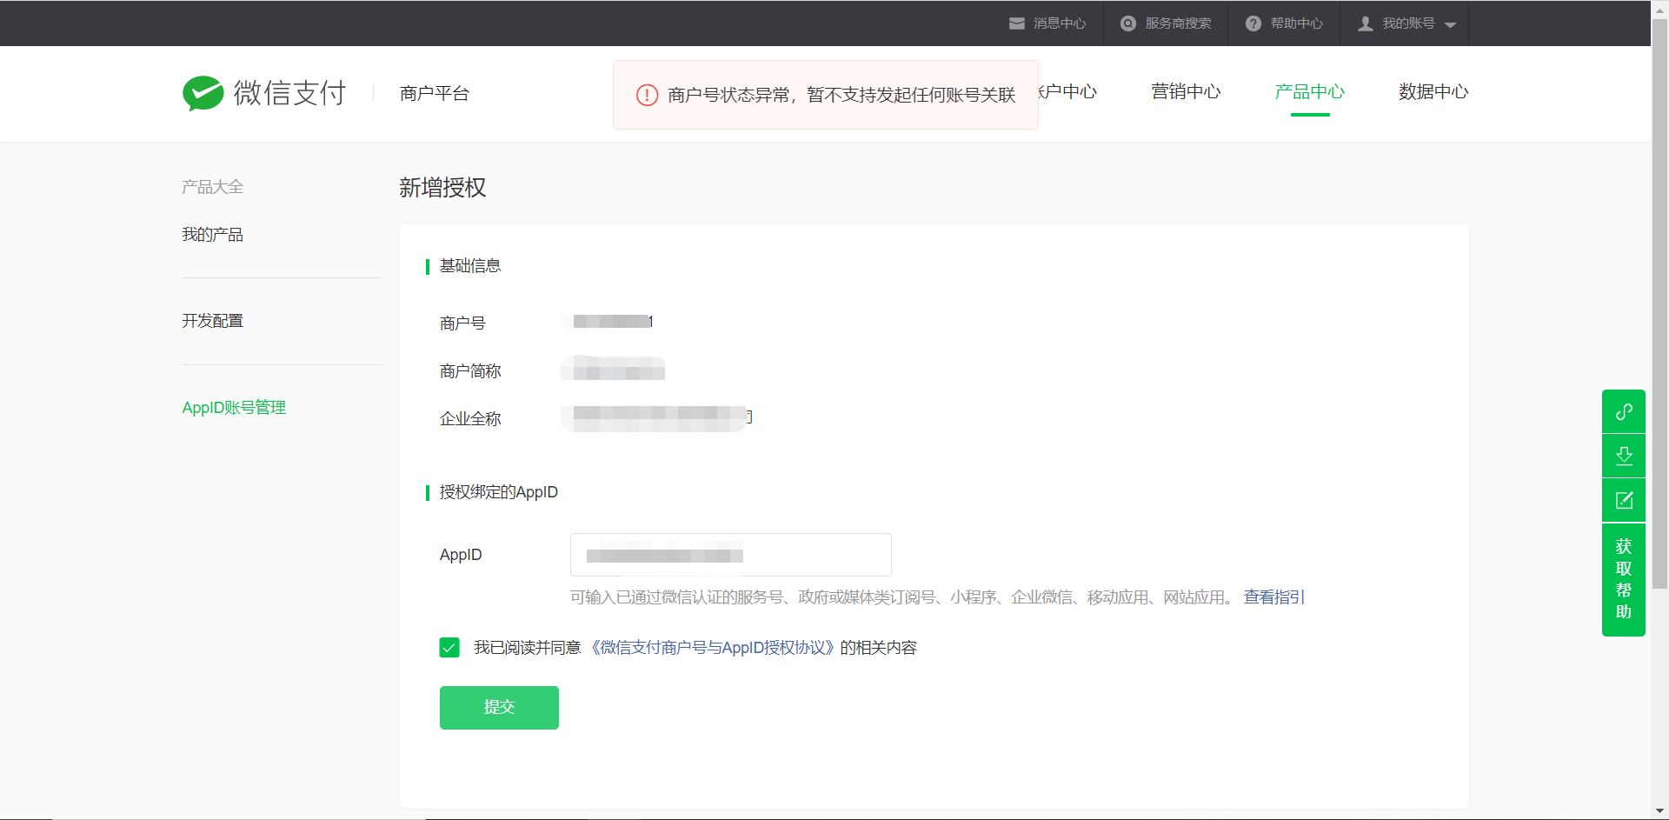This screenshot has width=1669, height=820.
Task: Click the 基础信息 section heading
Action: pos(470,266)
